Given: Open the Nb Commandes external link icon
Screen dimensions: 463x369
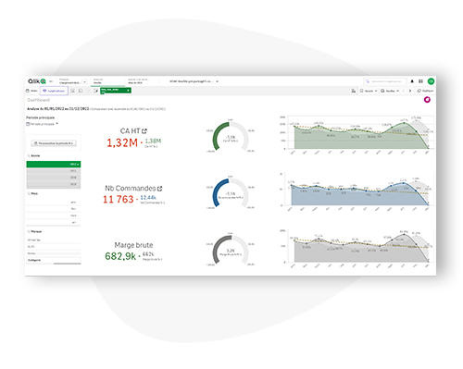Looking at the screenshot, I should pos(159,189).
